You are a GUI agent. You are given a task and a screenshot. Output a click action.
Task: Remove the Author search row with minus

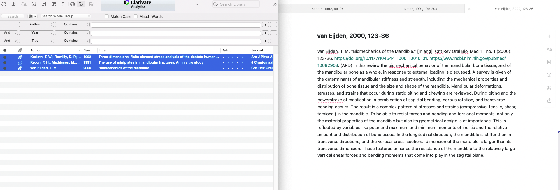click(273, 25)
